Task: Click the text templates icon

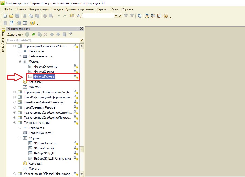Action: [159, 16]
